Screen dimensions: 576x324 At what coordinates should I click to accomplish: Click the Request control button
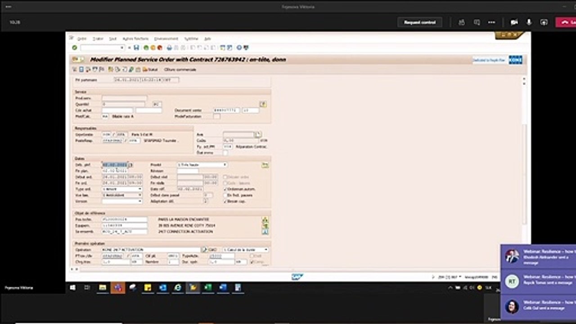point(420,22)
